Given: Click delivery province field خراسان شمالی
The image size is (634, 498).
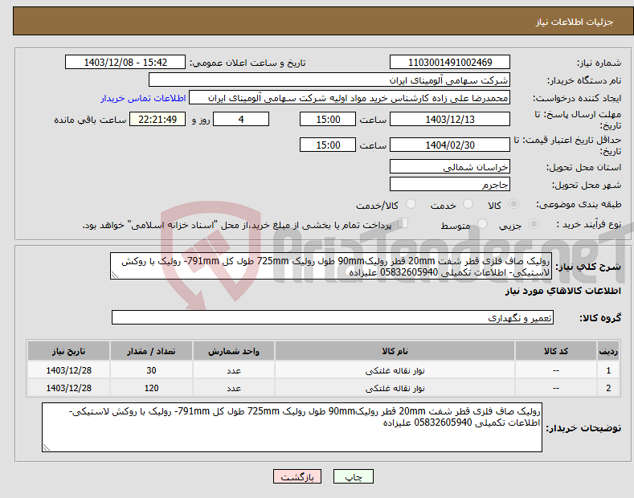Looking at the screenshot, I should point(450,166).
